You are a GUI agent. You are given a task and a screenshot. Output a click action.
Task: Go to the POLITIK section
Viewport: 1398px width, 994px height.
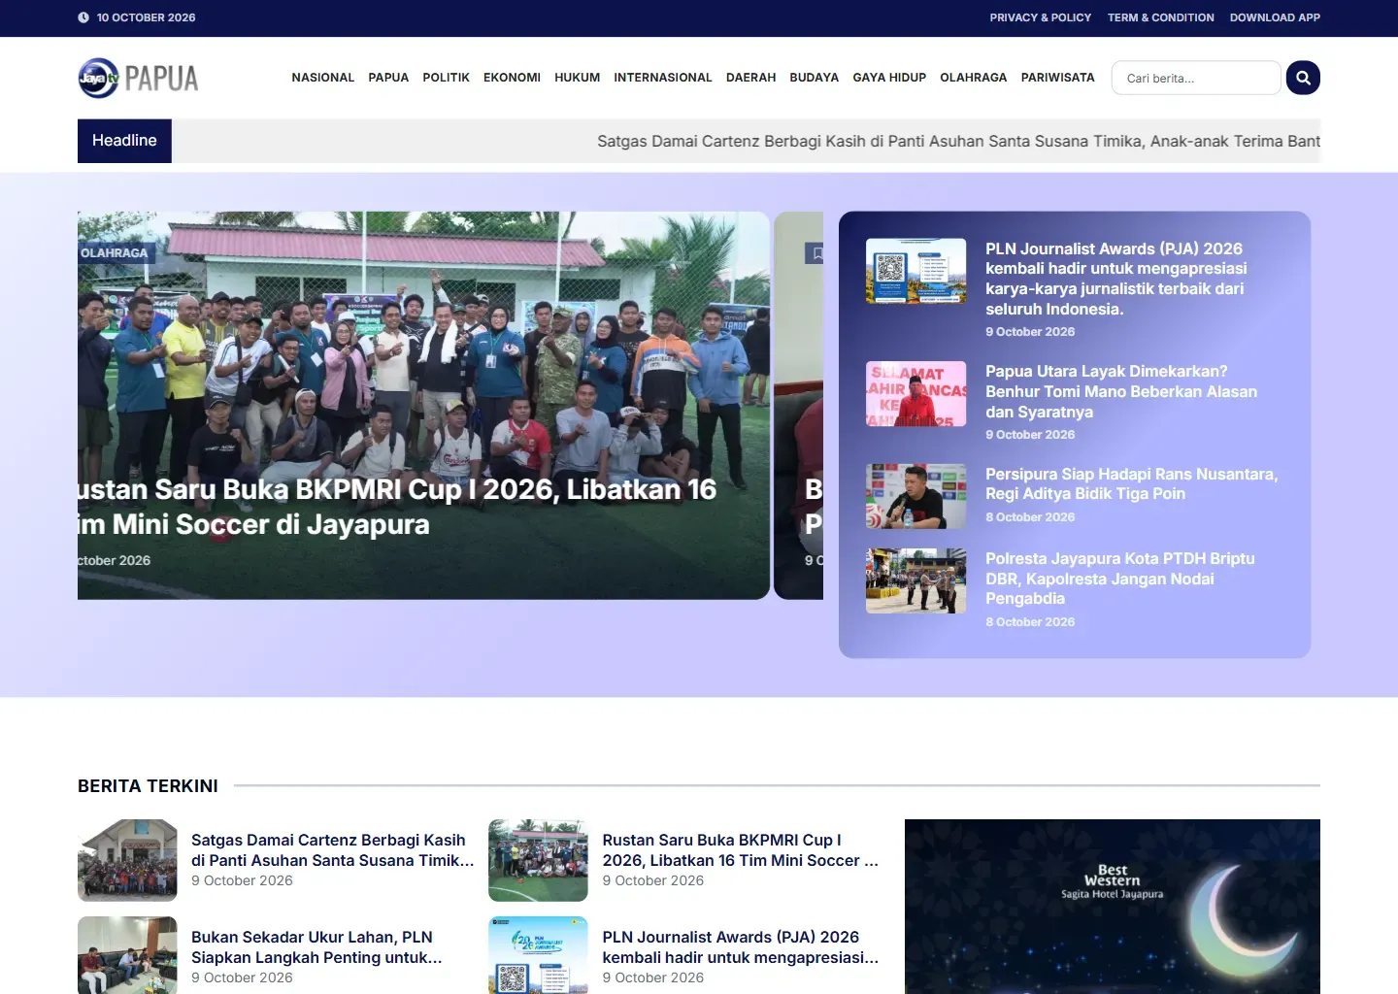coord(447,78)
